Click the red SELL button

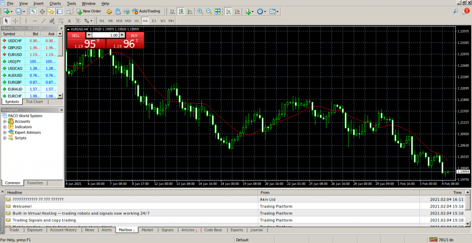click(76, 35)
